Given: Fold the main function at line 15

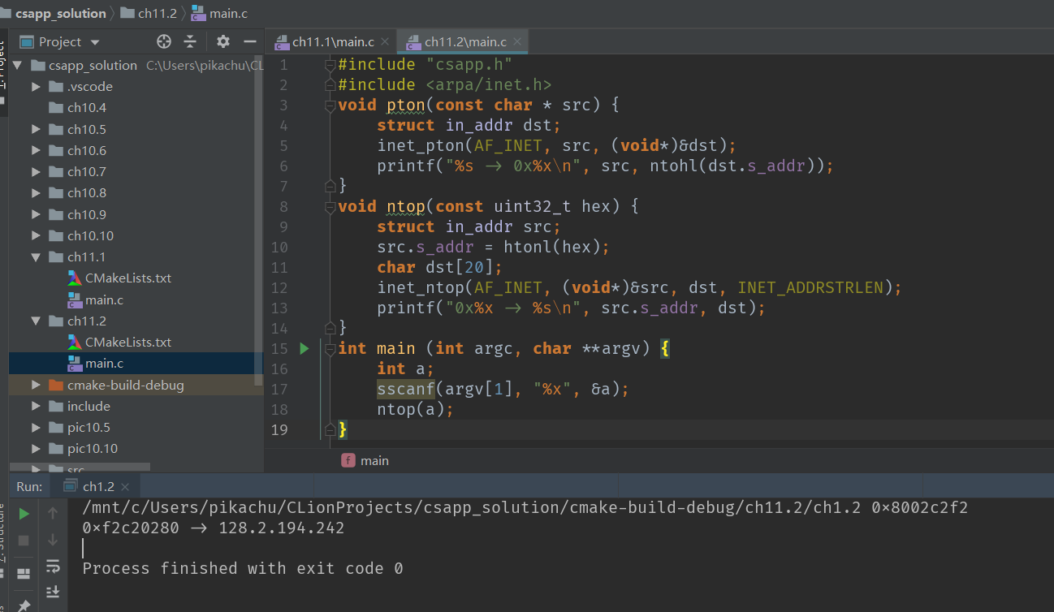Looking at the screenshot, I should tap(330, 349).
